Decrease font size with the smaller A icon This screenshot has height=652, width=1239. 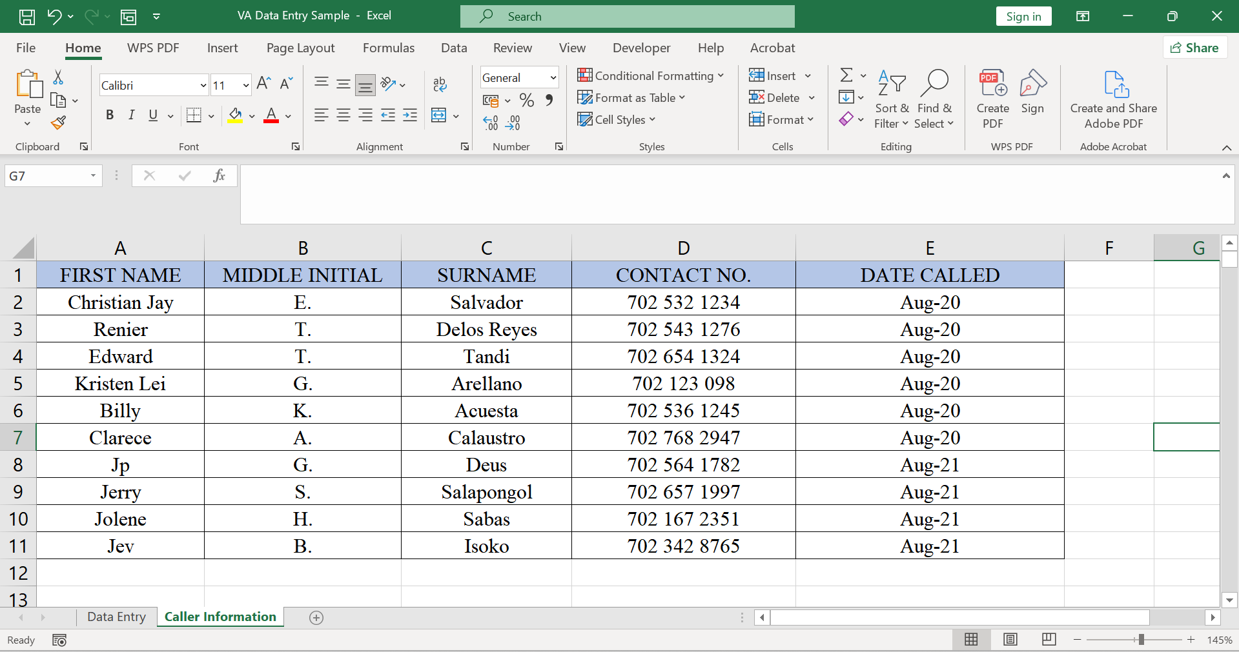click(286, 83)
